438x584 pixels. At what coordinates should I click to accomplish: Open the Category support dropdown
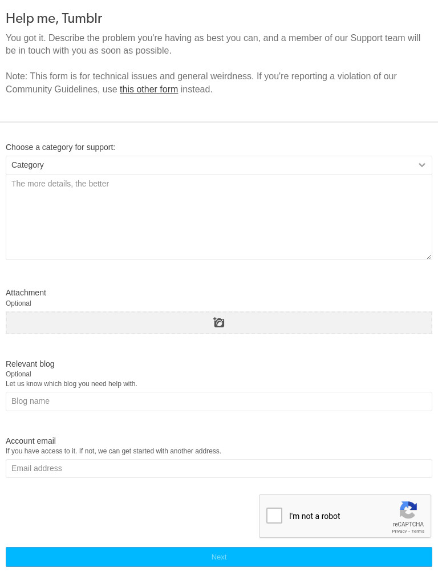pos(219,165)
